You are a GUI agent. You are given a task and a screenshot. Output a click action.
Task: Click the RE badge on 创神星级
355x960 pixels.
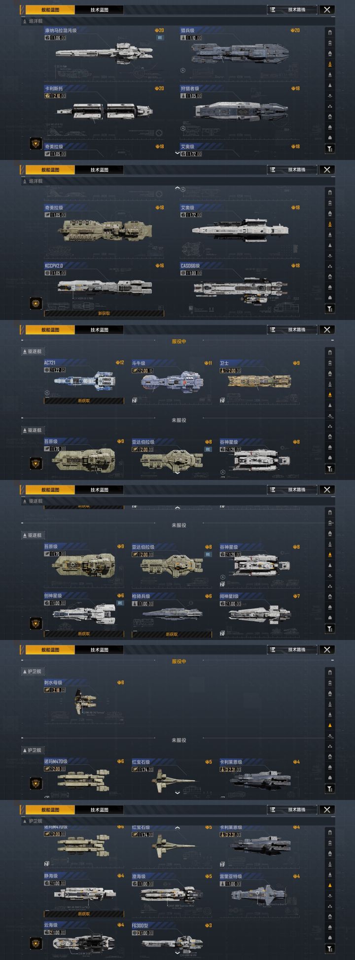tap(120, 603)
